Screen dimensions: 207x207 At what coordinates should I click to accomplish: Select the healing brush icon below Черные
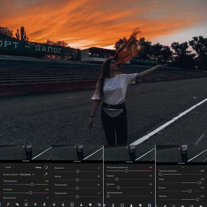[165, 206]
